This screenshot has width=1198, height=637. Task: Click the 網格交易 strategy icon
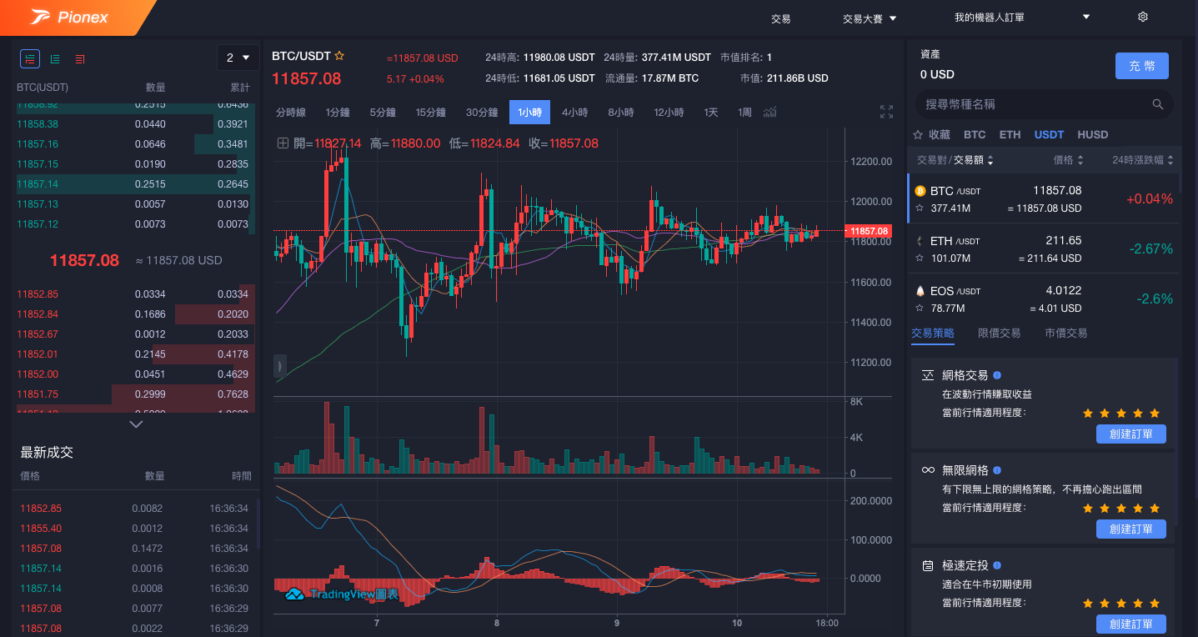click(x=928, y=376)
